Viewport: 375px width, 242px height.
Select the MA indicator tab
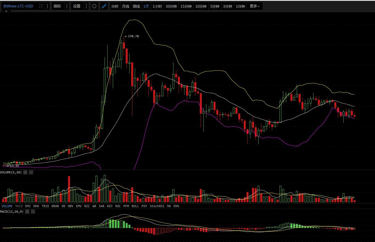[169, 206]
